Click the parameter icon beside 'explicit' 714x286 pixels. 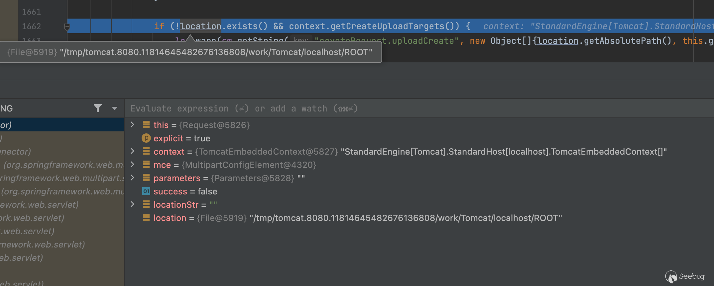tap(146, 138)
